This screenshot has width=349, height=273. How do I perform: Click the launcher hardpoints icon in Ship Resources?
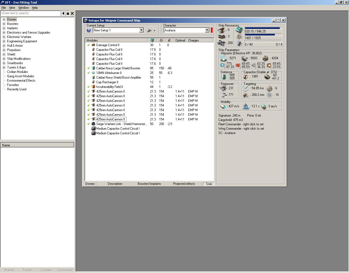[222, 36]
